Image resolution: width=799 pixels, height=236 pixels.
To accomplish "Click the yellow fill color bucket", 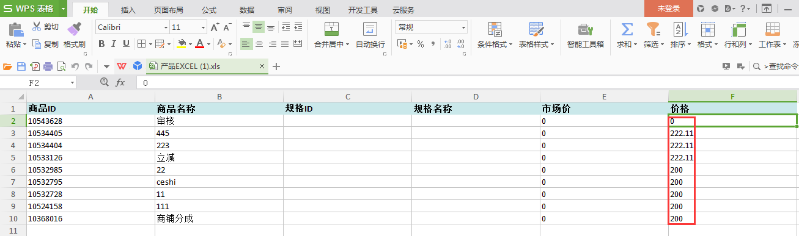I will point(181,44).
